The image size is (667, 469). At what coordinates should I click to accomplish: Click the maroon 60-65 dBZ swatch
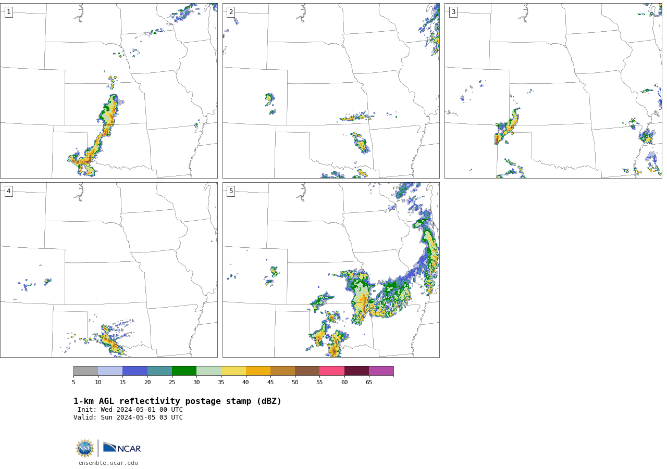pos(356,371)
